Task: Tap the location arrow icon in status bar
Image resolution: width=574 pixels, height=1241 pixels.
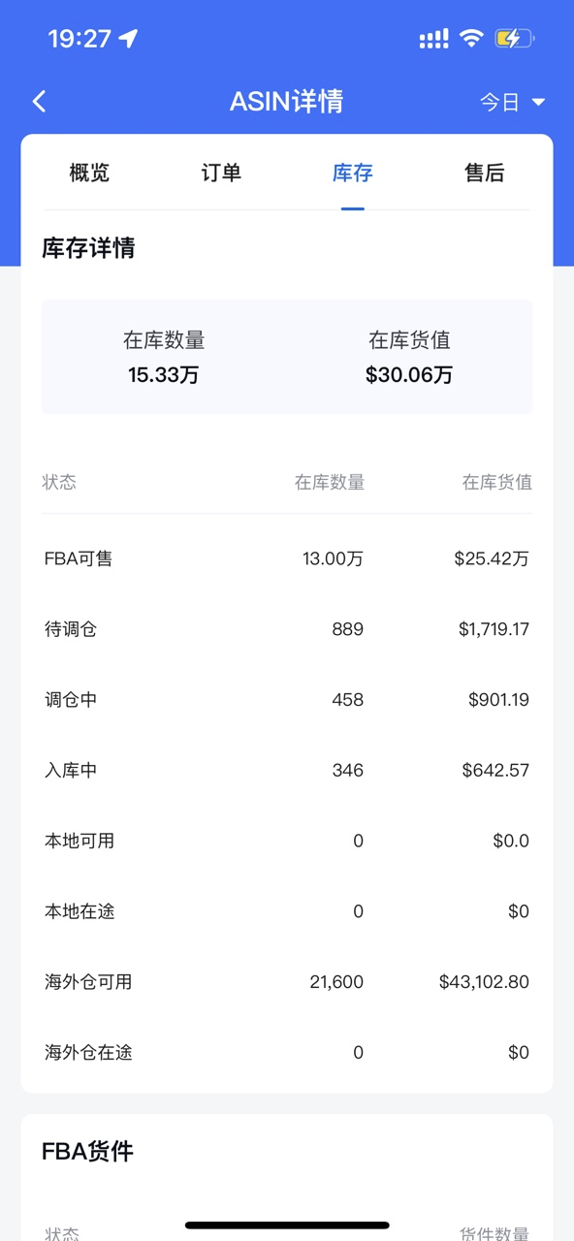Action: (128, 39)
